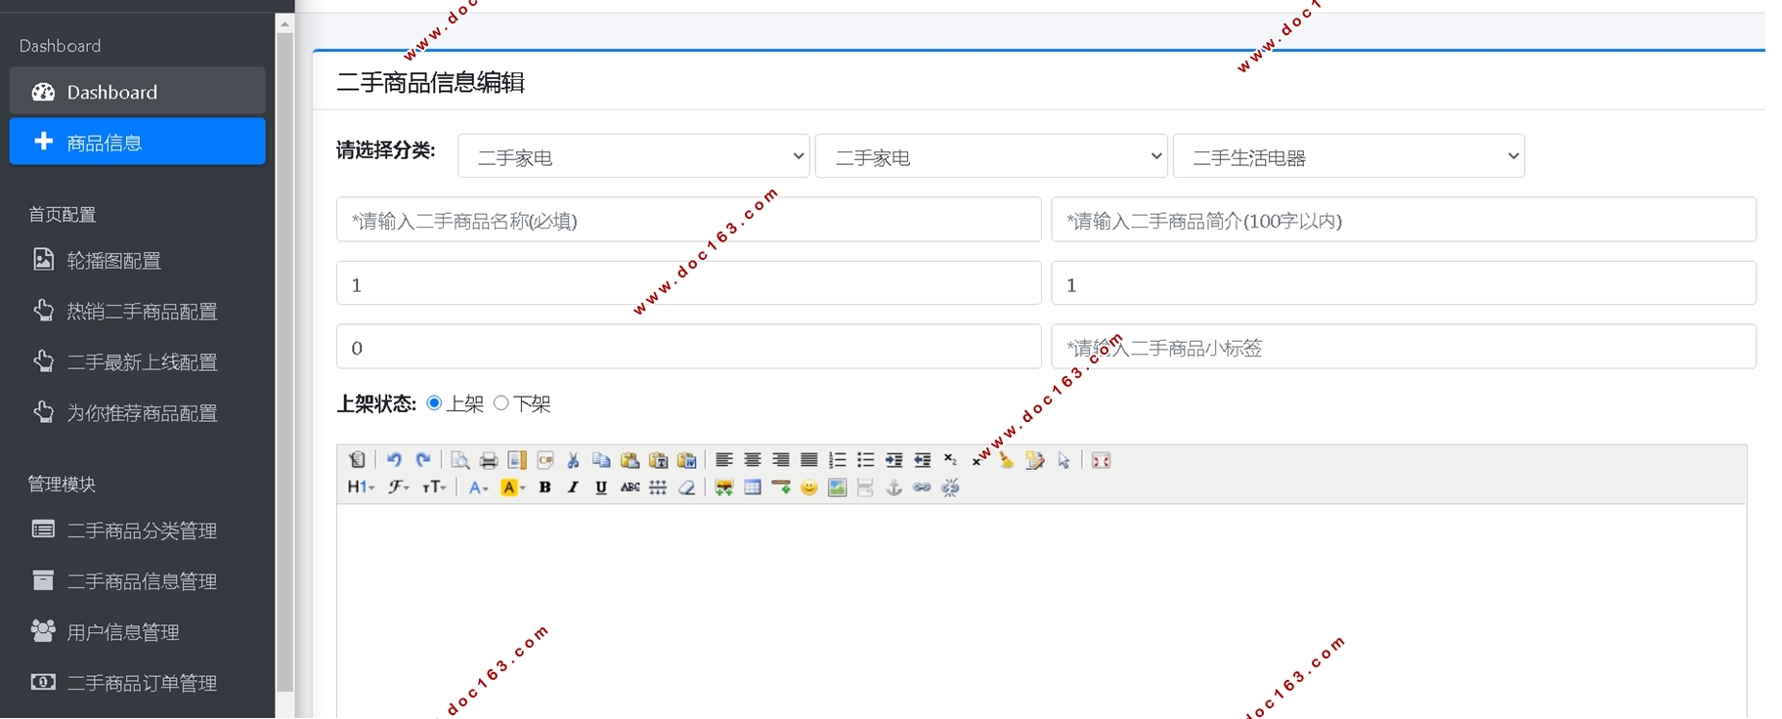Viewport: 1782px width, 719px height.
Task: Switch editor to fullscreen mode
Action: (x=1101, y=460)
